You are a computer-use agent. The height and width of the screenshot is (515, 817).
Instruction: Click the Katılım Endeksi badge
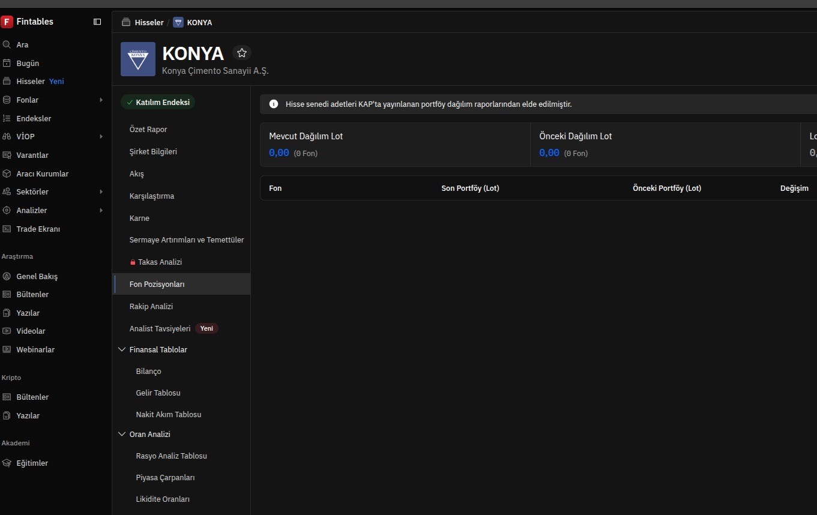[158, 102]
